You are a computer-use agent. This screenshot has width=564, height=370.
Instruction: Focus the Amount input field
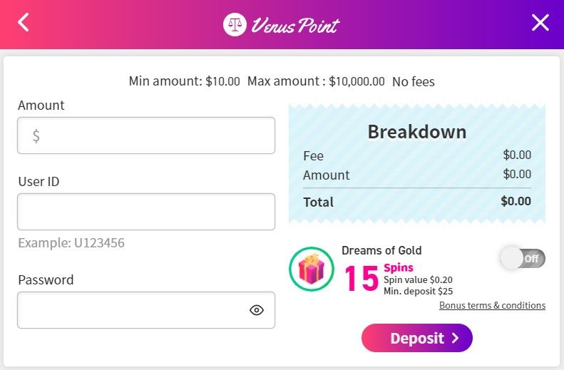[x=146, y=135]
